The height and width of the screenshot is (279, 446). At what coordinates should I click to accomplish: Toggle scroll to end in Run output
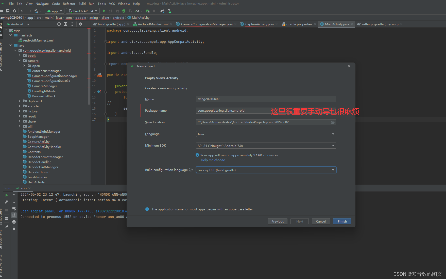point(14,215)
